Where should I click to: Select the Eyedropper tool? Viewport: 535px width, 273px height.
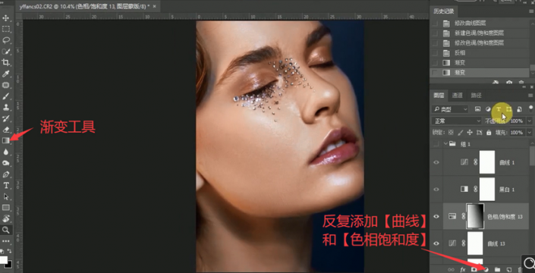click(x=6, y=74)
